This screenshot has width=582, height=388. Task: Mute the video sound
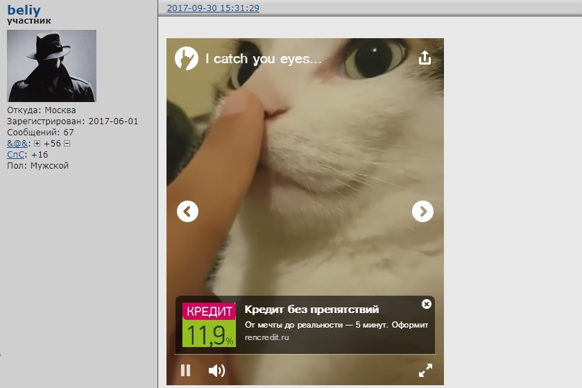click(216, 370)
